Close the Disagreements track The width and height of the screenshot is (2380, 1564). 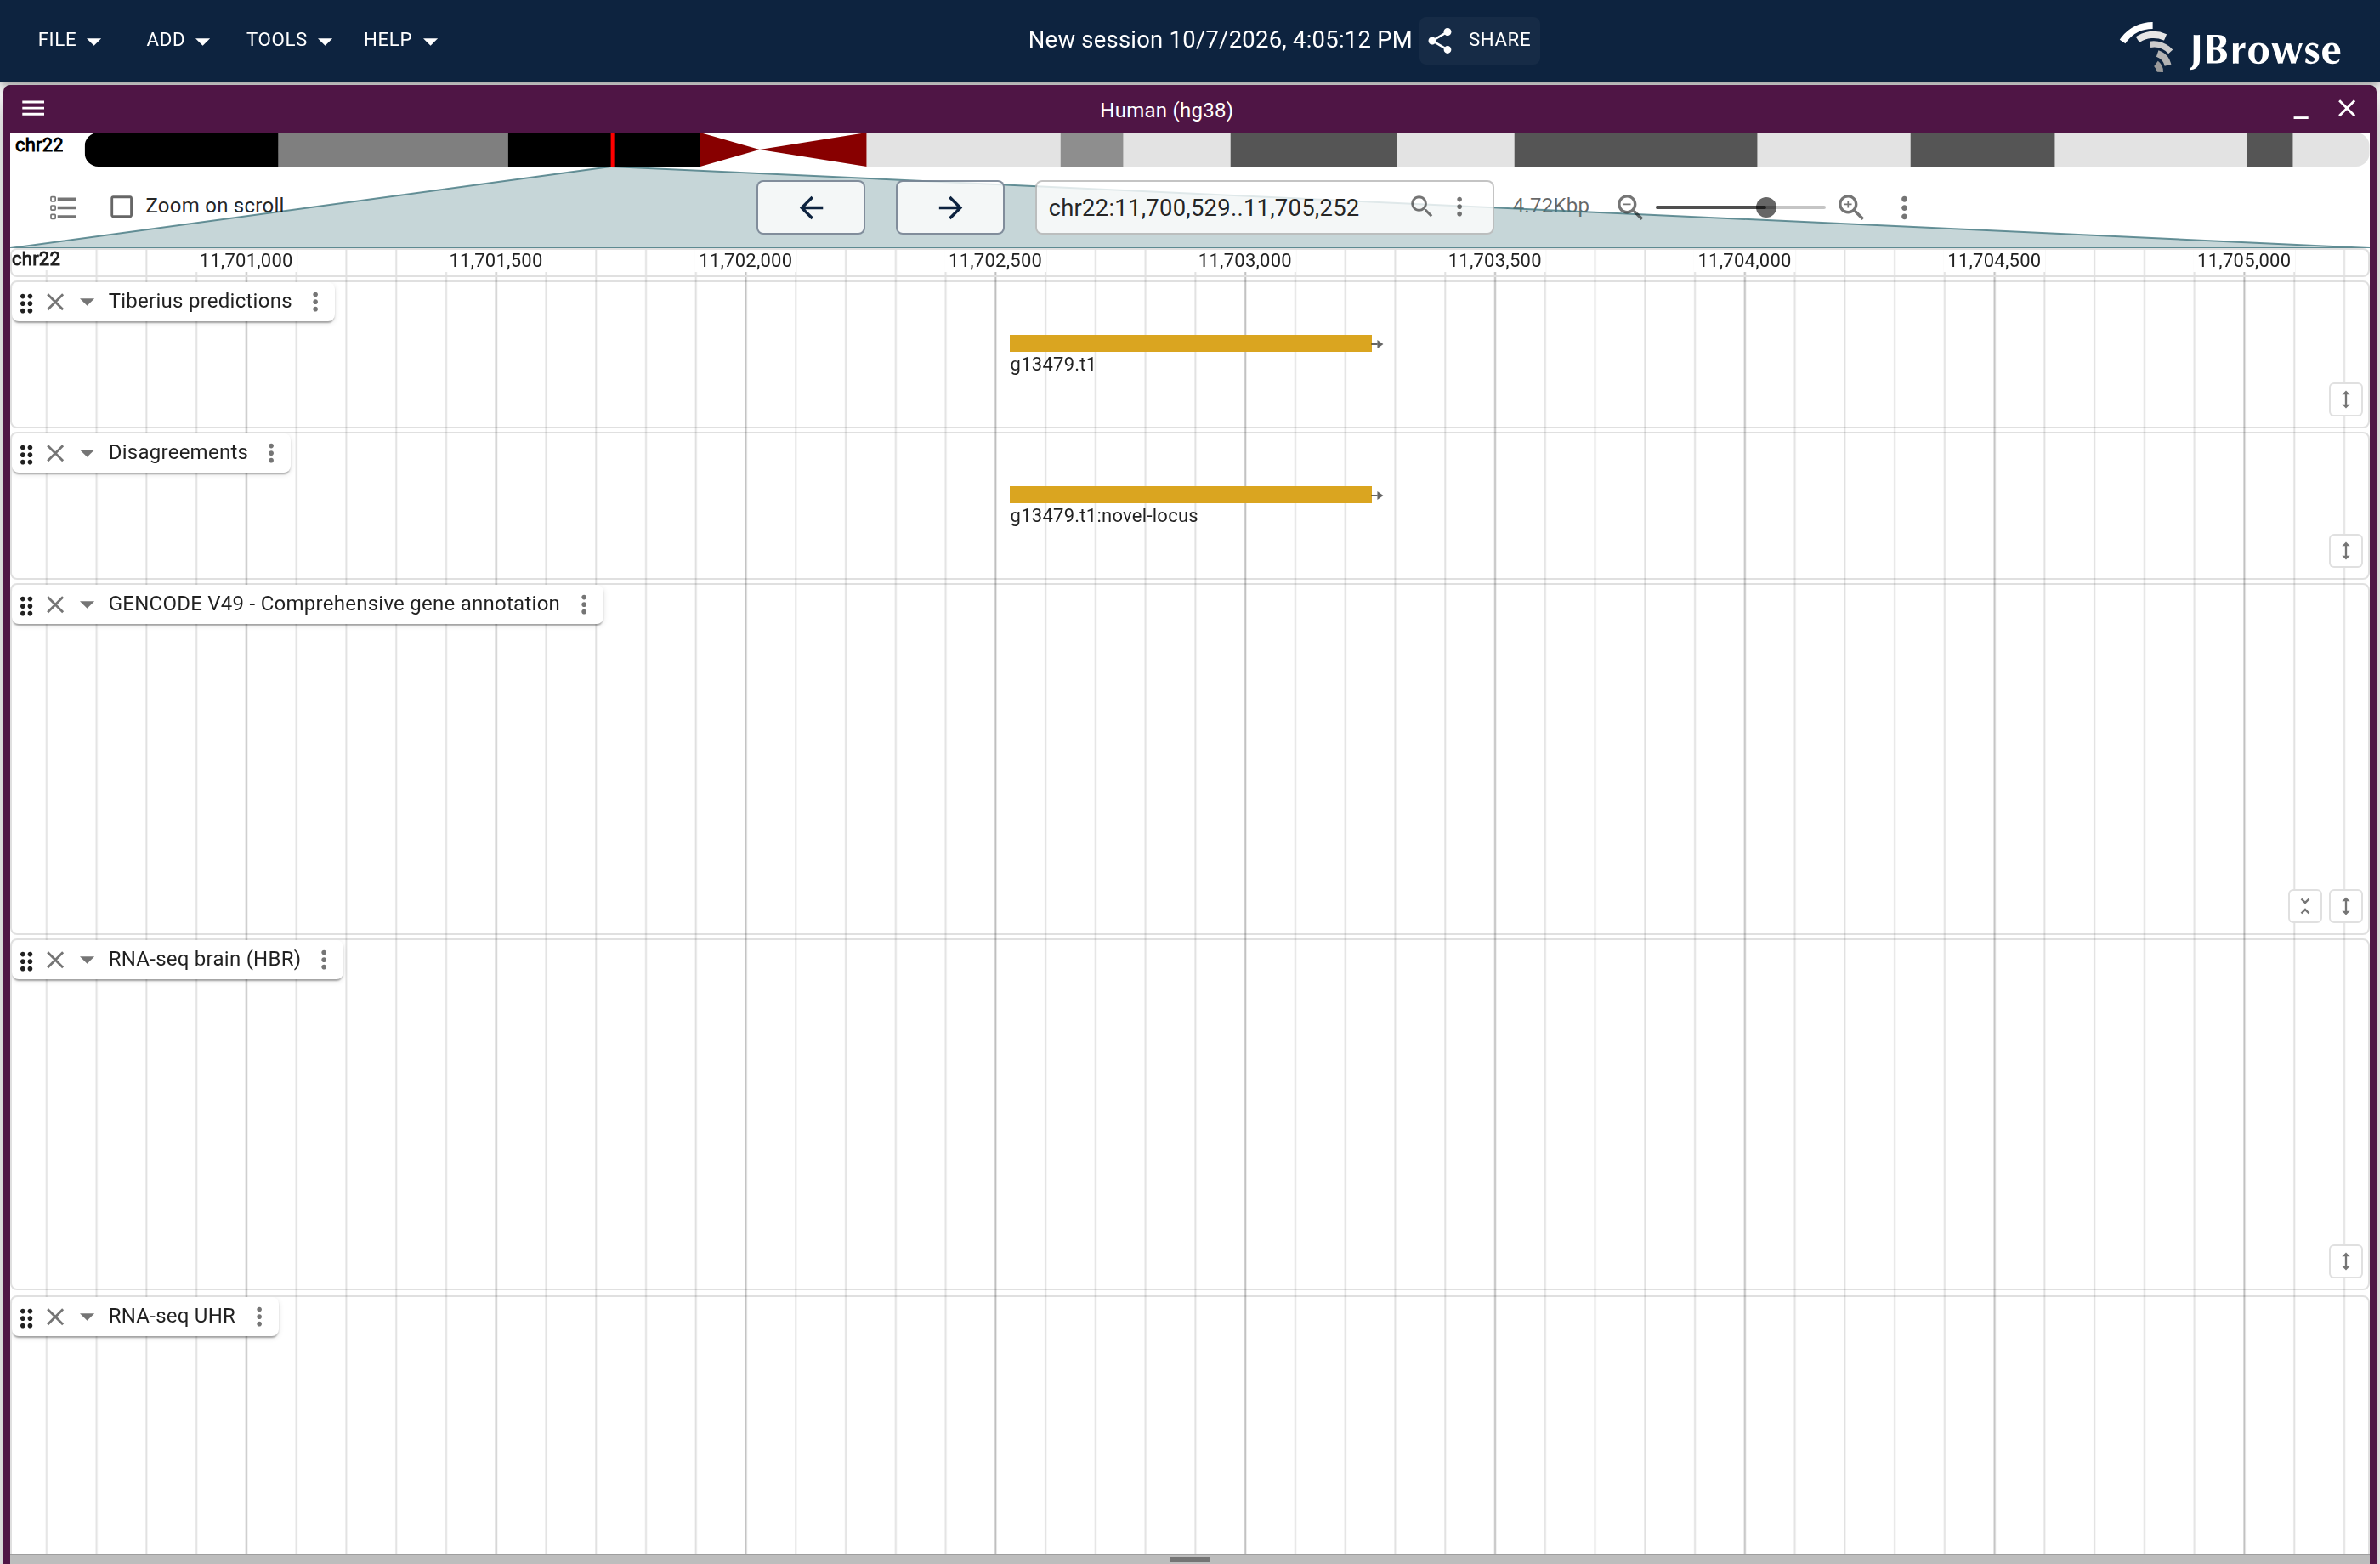coord(56,453)
